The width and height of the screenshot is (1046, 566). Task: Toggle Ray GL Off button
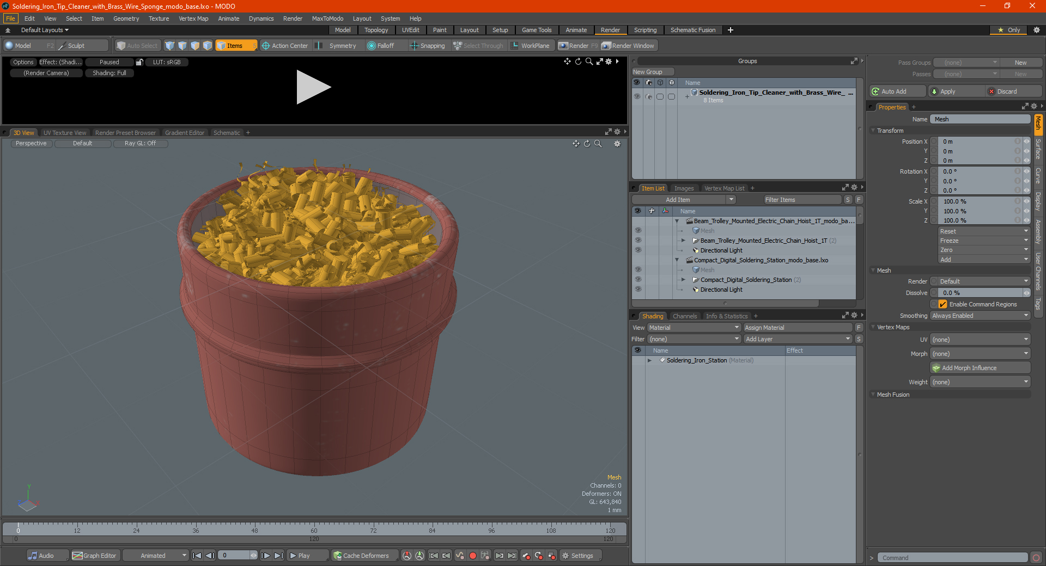pos(140,144)
